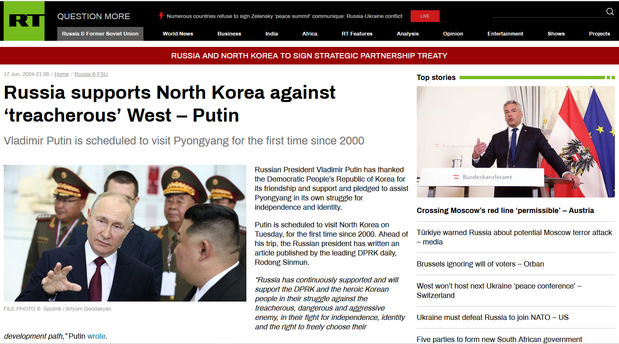Click the italic Putin quote paragraph
The height and width of the screenshot is (344, 619).
tap(330, 303)
